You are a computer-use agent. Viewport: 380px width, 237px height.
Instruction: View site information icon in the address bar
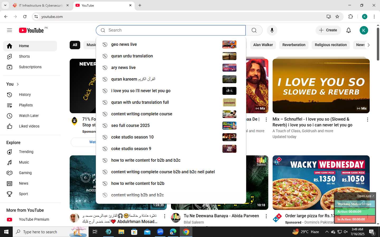[36, 17]
